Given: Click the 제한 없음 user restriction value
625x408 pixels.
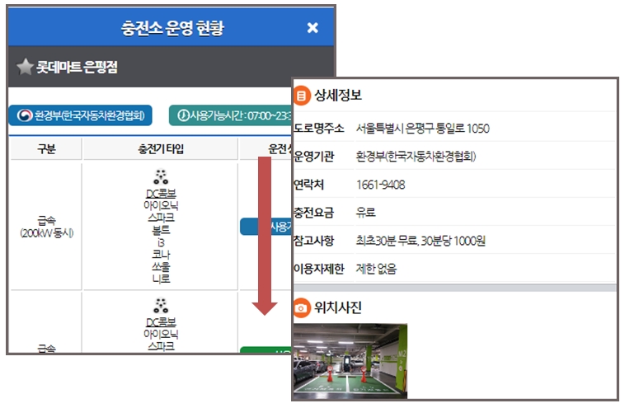Looking at the screenshot, I should 376,269.
